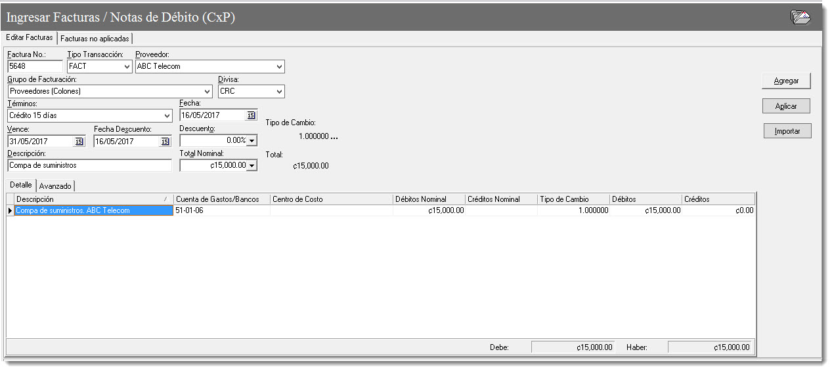Select account cell 51-01-06

coord(221,210)
